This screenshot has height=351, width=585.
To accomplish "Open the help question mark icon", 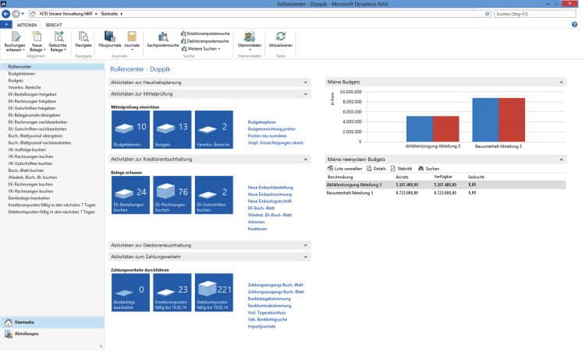I will tap(574, 25).
